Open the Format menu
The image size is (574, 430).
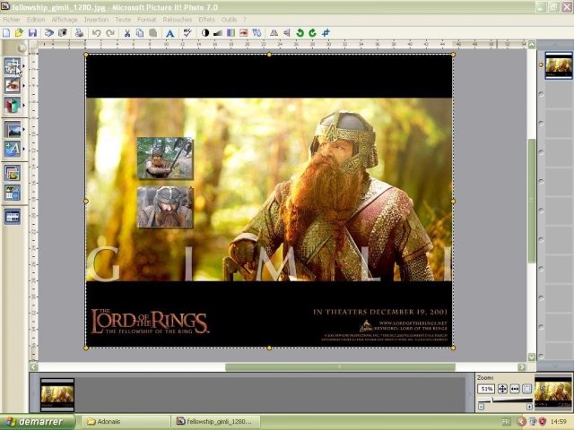(146, 20)
